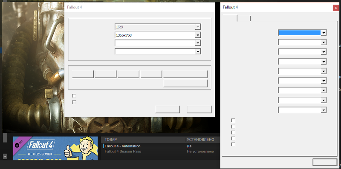Open the Fallout 4 Season Pass banner thumbnail
This screenshot has width=341, height=169.
coord(55,149)
